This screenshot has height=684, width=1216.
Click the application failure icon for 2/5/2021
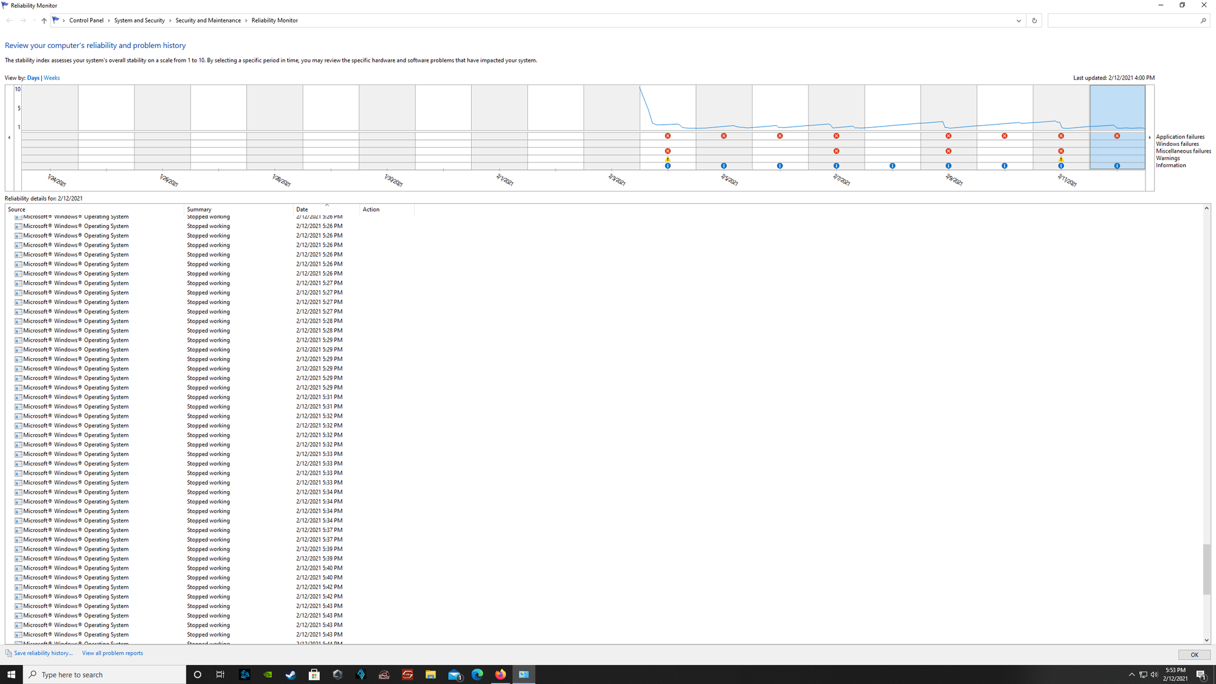(724, 136)
